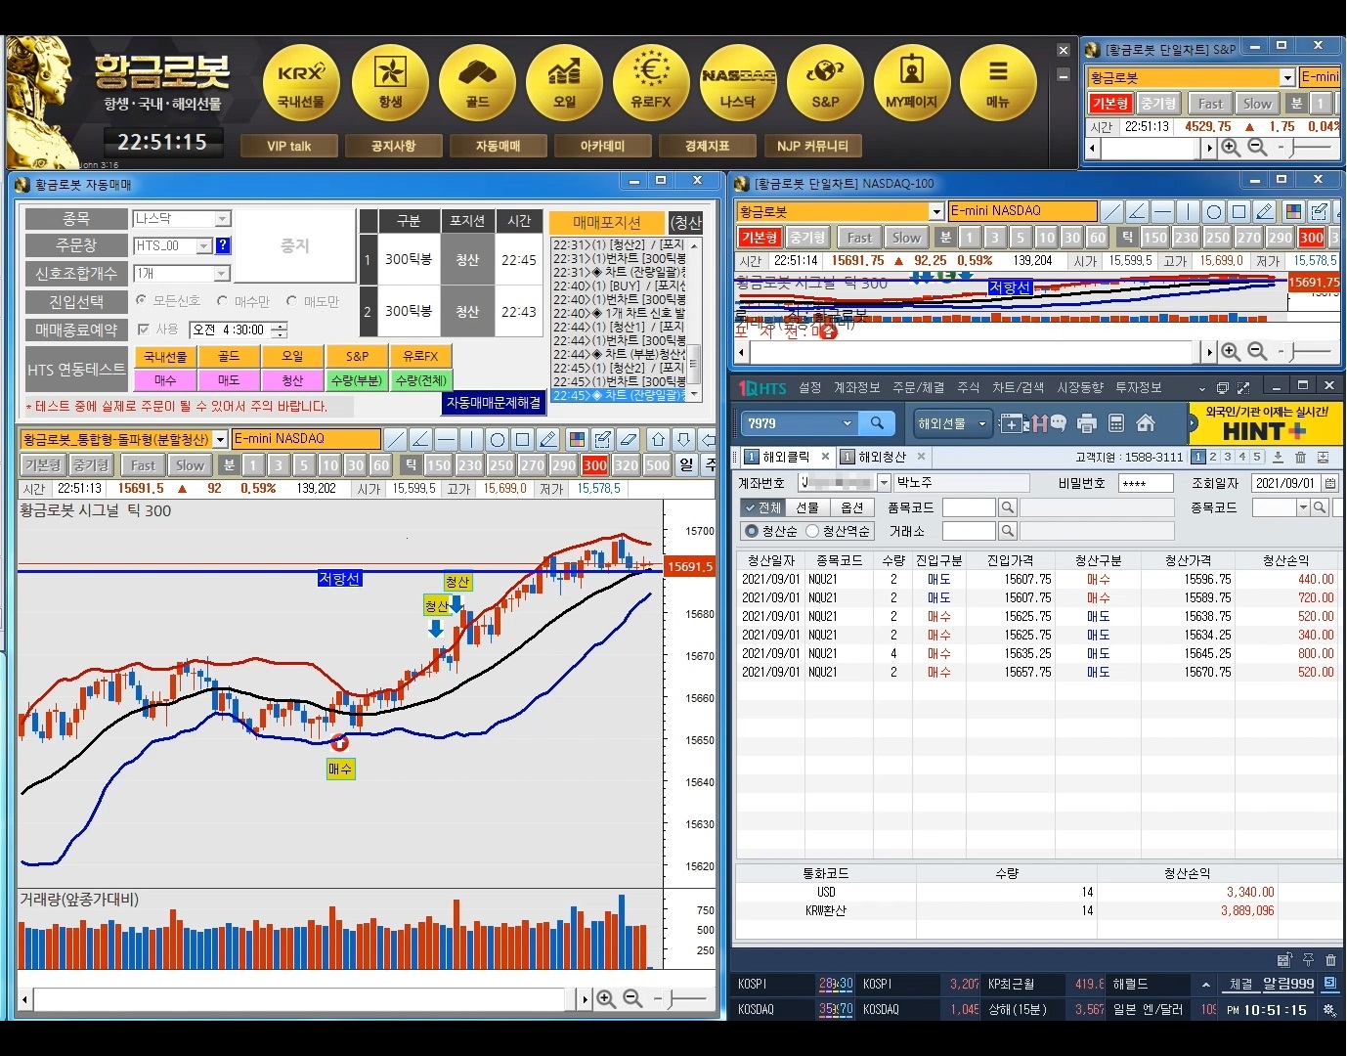The image size is (1347, 1056).
Task: Click the 경제지표 button
Action: 708,146
